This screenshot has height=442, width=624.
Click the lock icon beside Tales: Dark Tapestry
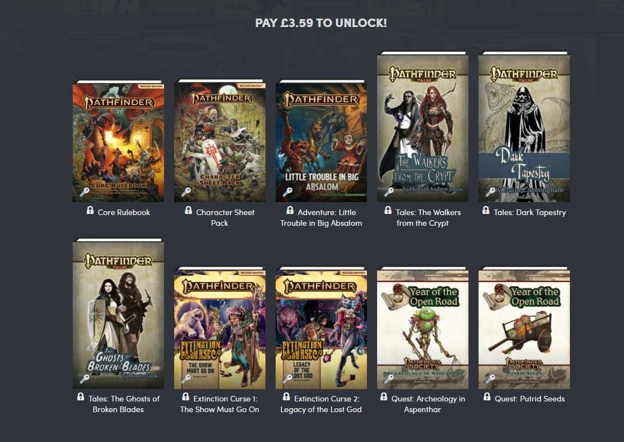(x=486, y=211)
